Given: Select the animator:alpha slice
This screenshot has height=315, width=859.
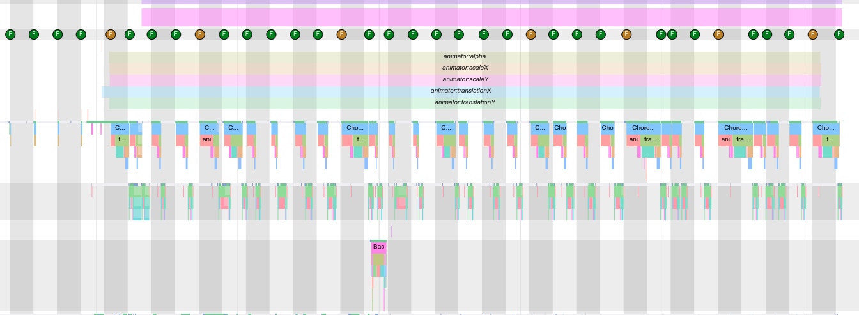Looking at the screenshot, I should (x=464, y=56).
